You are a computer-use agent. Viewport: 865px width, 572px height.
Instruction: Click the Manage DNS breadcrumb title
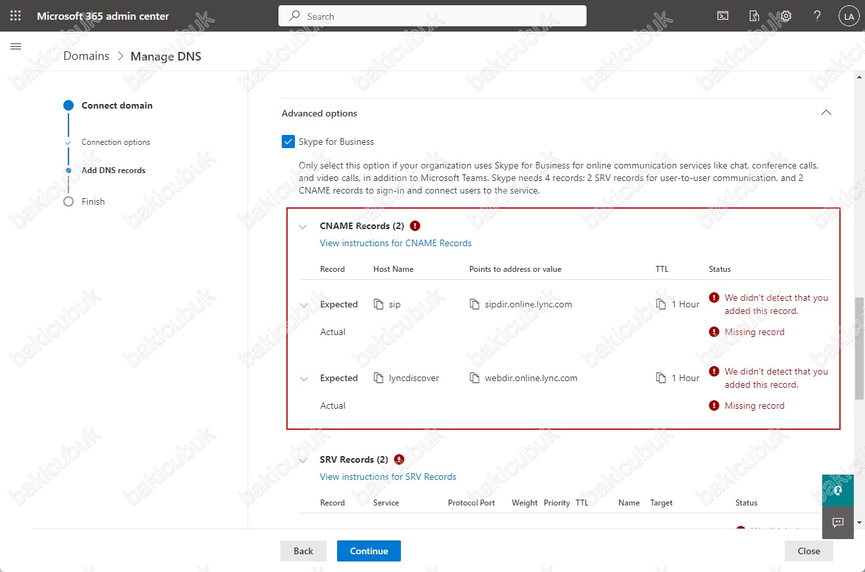tap(166, 56)
